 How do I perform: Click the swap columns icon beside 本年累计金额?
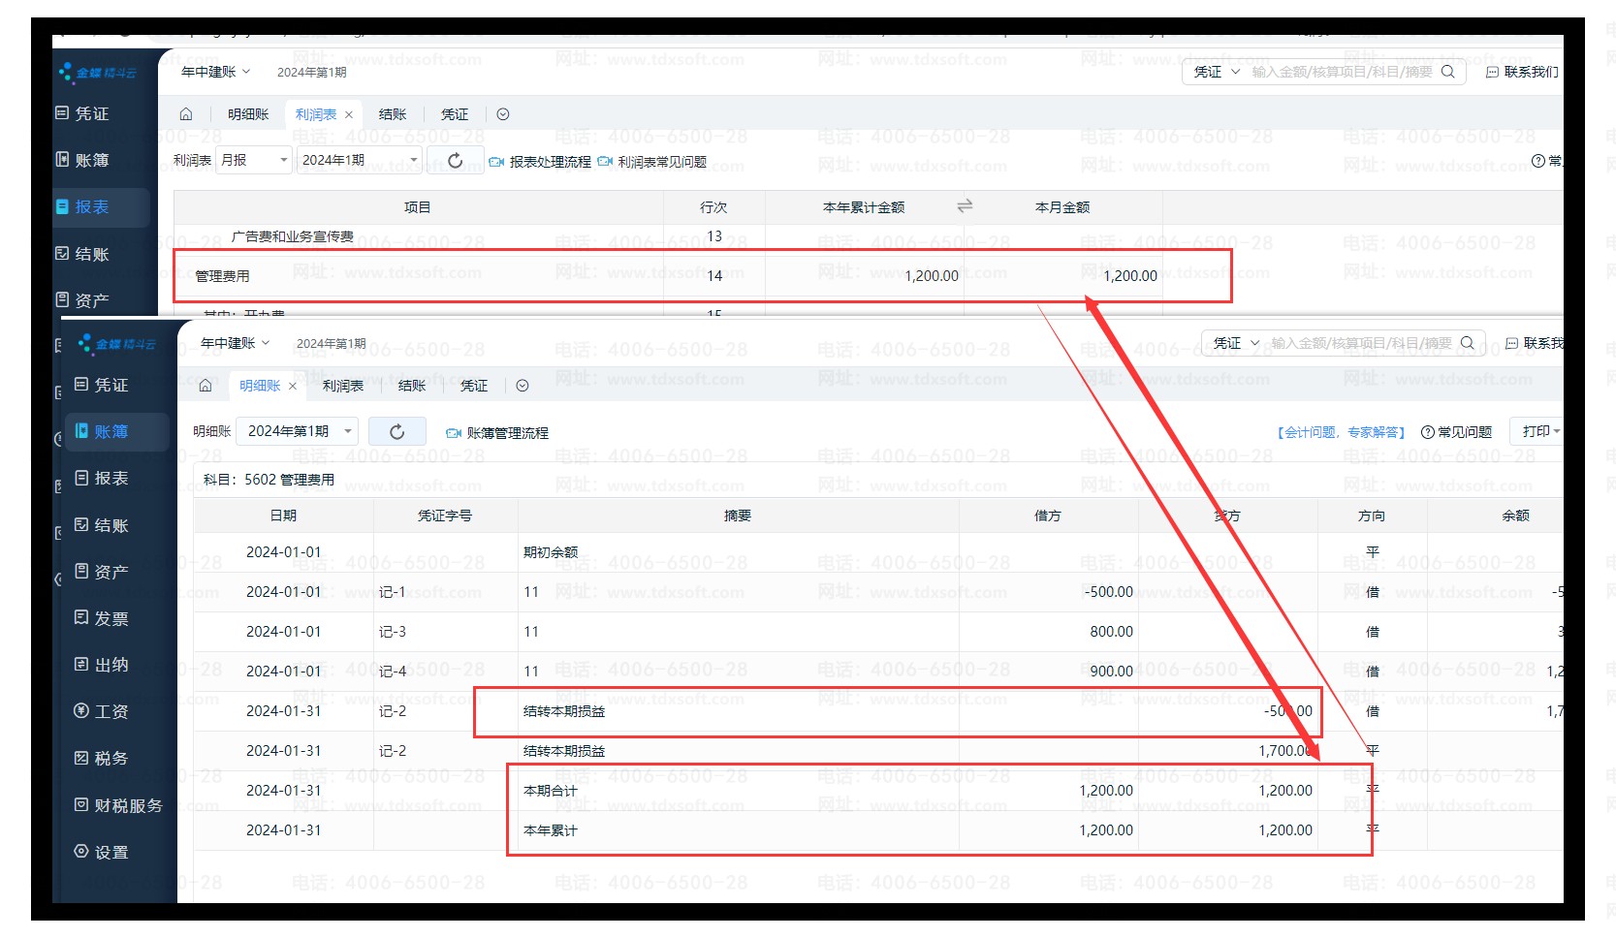(965, 206)
